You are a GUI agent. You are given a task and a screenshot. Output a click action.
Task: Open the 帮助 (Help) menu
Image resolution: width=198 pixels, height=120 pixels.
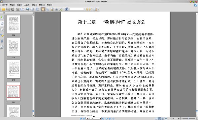pyautogui.click(x=49, y=5)
